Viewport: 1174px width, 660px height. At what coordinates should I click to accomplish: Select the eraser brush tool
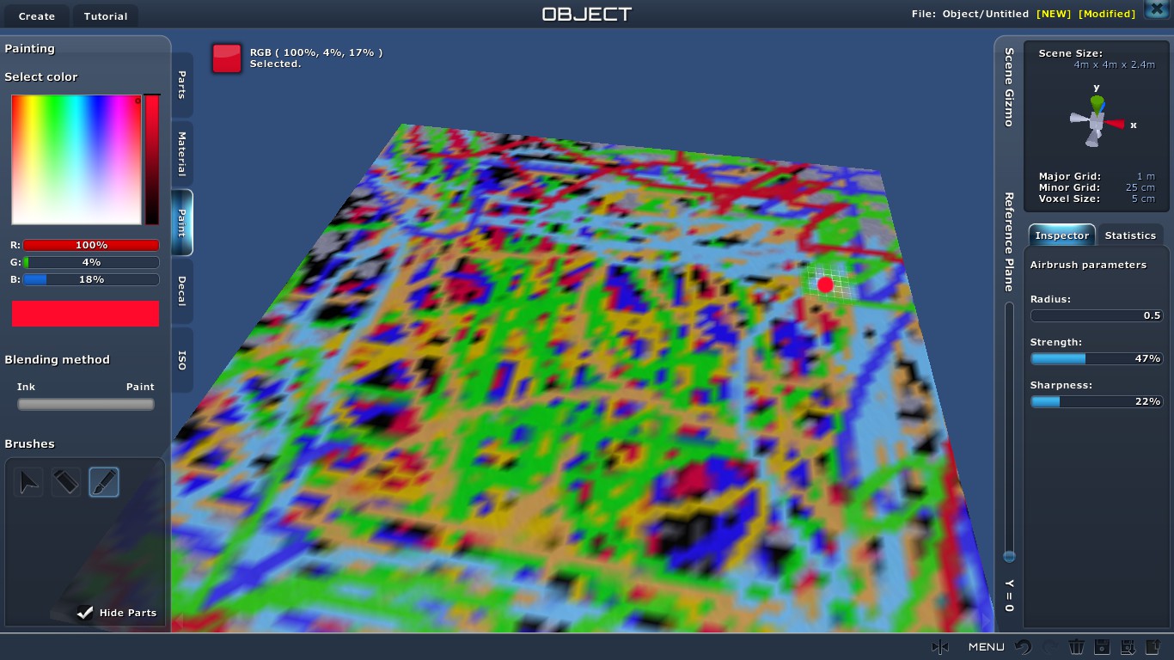pos(66,483)
